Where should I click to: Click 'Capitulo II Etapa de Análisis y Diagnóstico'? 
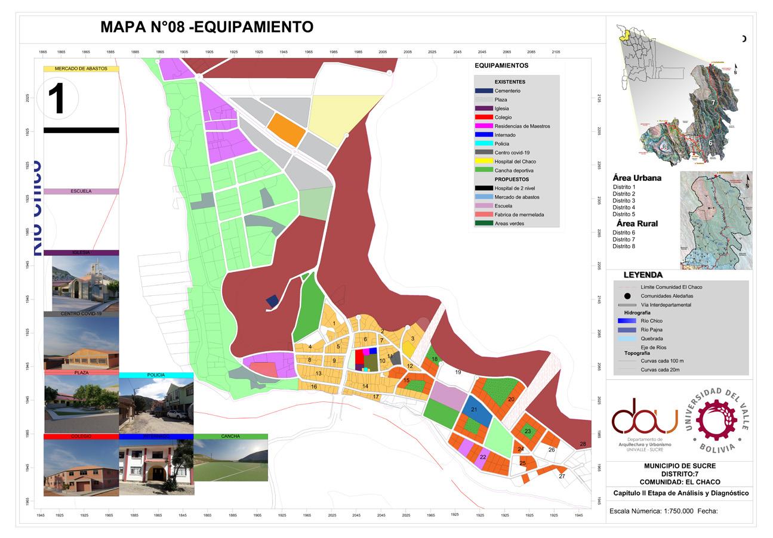click(680, 493)
